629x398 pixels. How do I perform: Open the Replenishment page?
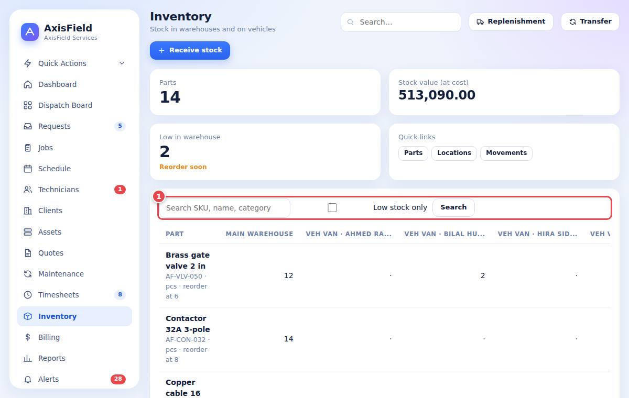[511, 21]
